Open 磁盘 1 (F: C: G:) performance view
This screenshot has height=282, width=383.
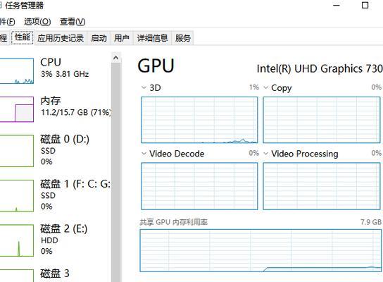[55, 195]
